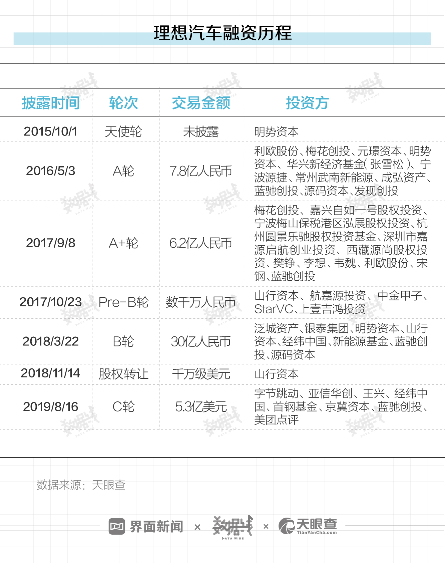Click the A轮 investor list starting 利欧股份
Image resolution: width=445 pixels, height=563 pixels.
[x=343, y=171]
